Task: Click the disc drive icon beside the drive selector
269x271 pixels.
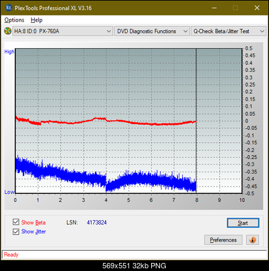Action: tap(8, 31)
